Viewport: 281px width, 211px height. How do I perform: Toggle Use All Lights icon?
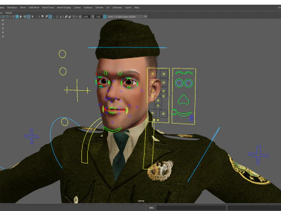coord(32,16)
